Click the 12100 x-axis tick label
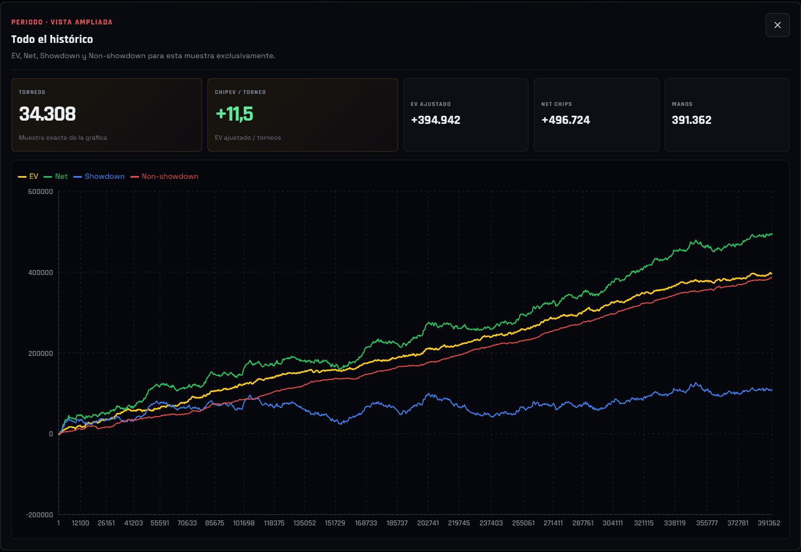The image size is (801, 552). pos(80,523)
